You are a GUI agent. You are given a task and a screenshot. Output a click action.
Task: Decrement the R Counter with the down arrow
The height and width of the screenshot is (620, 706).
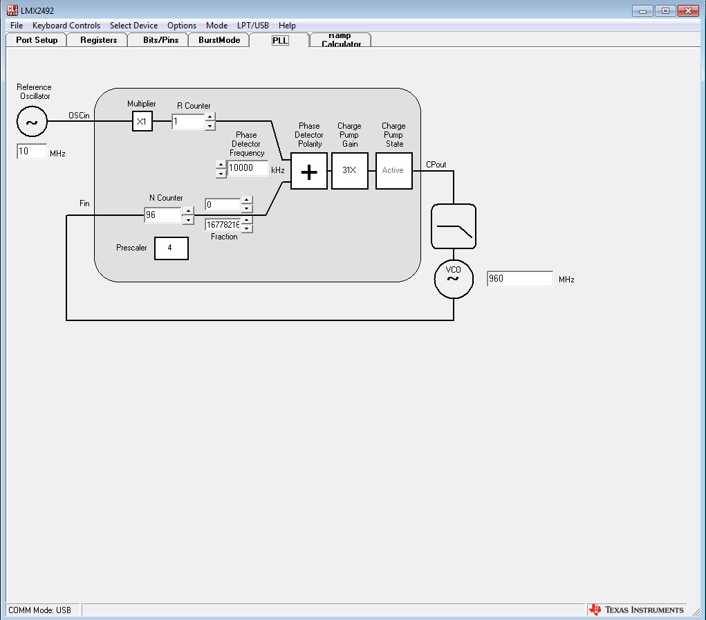click(210, 126)
